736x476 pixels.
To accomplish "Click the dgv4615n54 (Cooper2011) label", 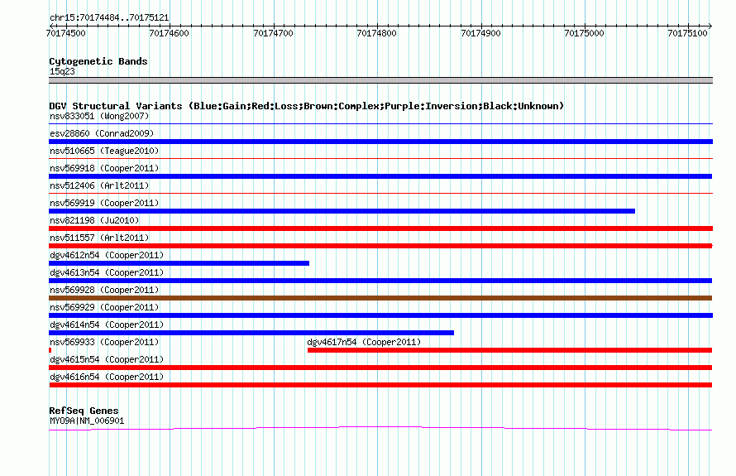I will (x=107, y=359).
